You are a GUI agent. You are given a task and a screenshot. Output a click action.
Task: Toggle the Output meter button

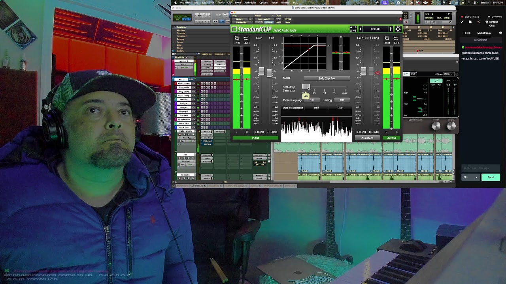(391, 138)
